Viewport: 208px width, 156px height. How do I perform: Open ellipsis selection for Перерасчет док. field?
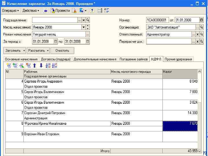coord(194,42)
